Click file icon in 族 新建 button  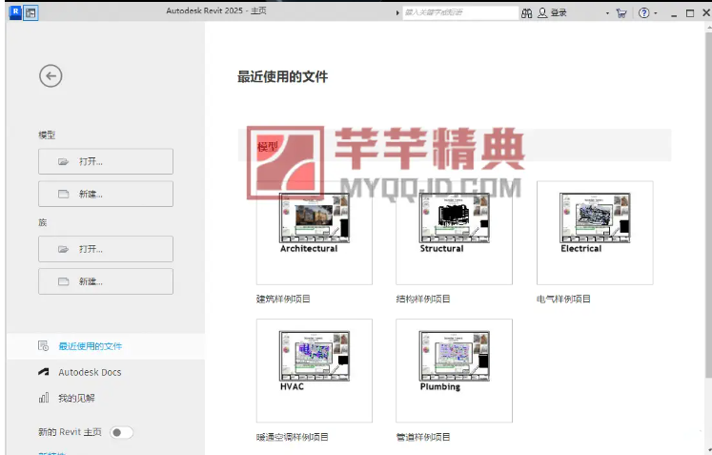point(63,281)
